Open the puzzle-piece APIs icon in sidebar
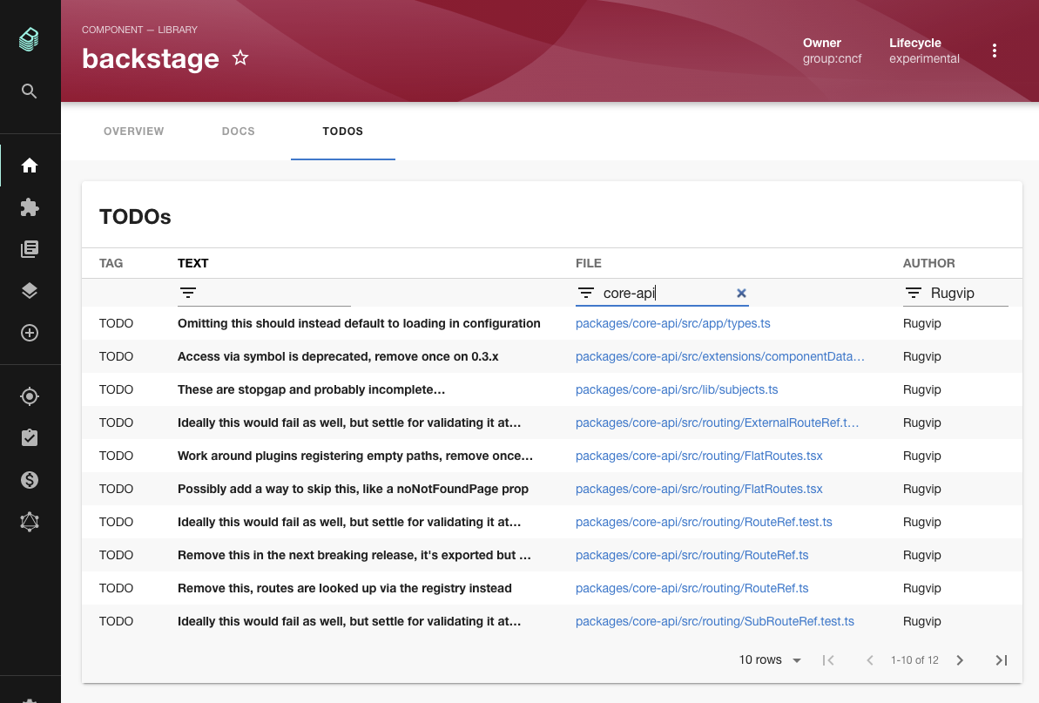Image resolution: width=1039 pixels, height=703 pixels. pyautogui.click(x=29, y=207)
